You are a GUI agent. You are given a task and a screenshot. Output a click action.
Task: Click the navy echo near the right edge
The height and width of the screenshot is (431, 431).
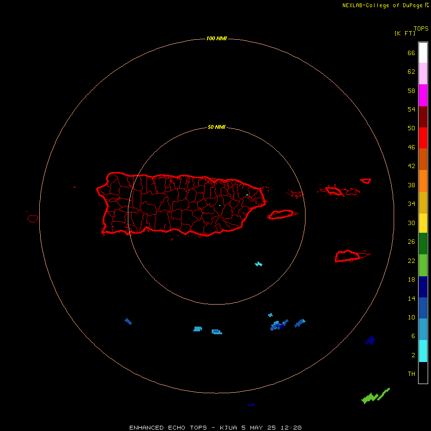click(x=370, y=340)
